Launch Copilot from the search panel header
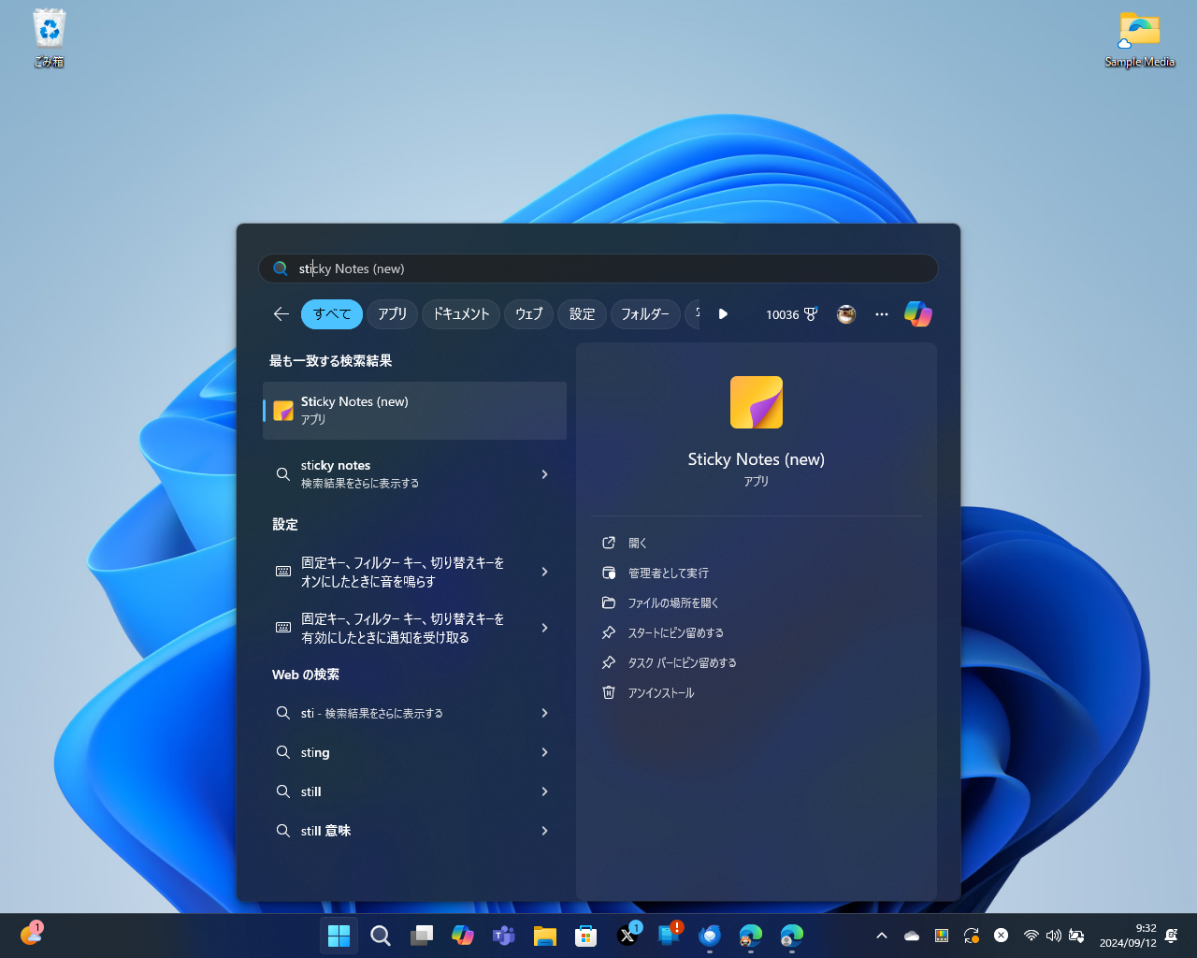 tap(918, 314)
